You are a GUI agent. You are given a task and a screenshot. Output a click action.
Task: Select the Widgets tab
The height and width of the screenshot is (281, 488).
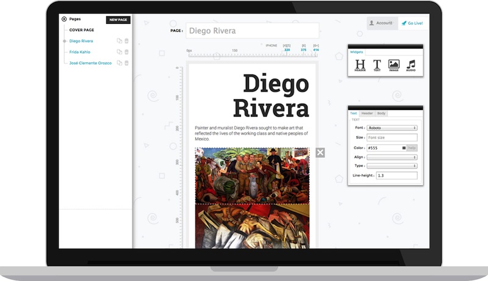tap(356, 52)
